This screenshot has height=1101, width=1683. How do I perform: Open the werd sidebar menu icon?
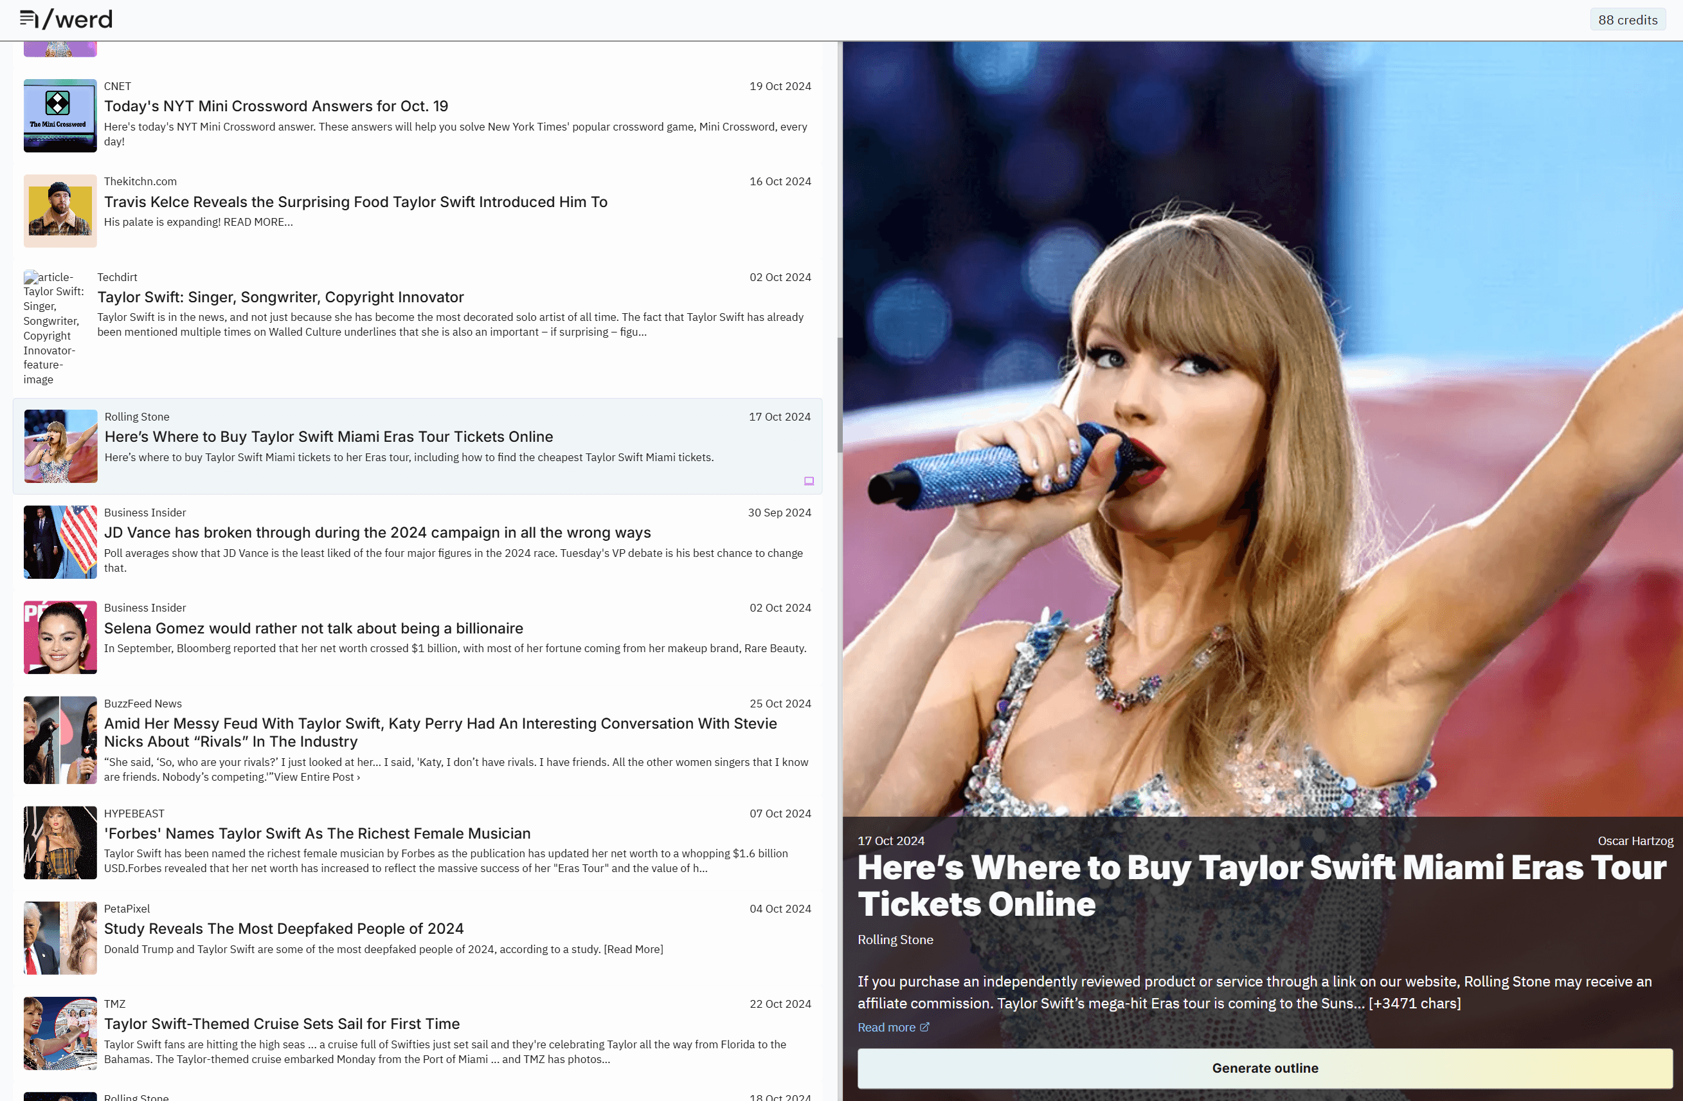(28, 19)
